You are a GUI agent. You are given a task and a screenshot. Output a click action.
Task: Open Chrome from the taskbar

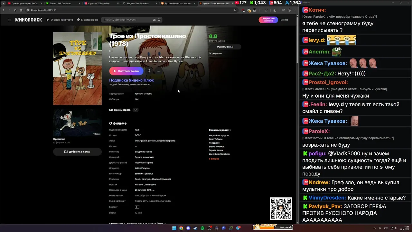[x=181, y=228]
